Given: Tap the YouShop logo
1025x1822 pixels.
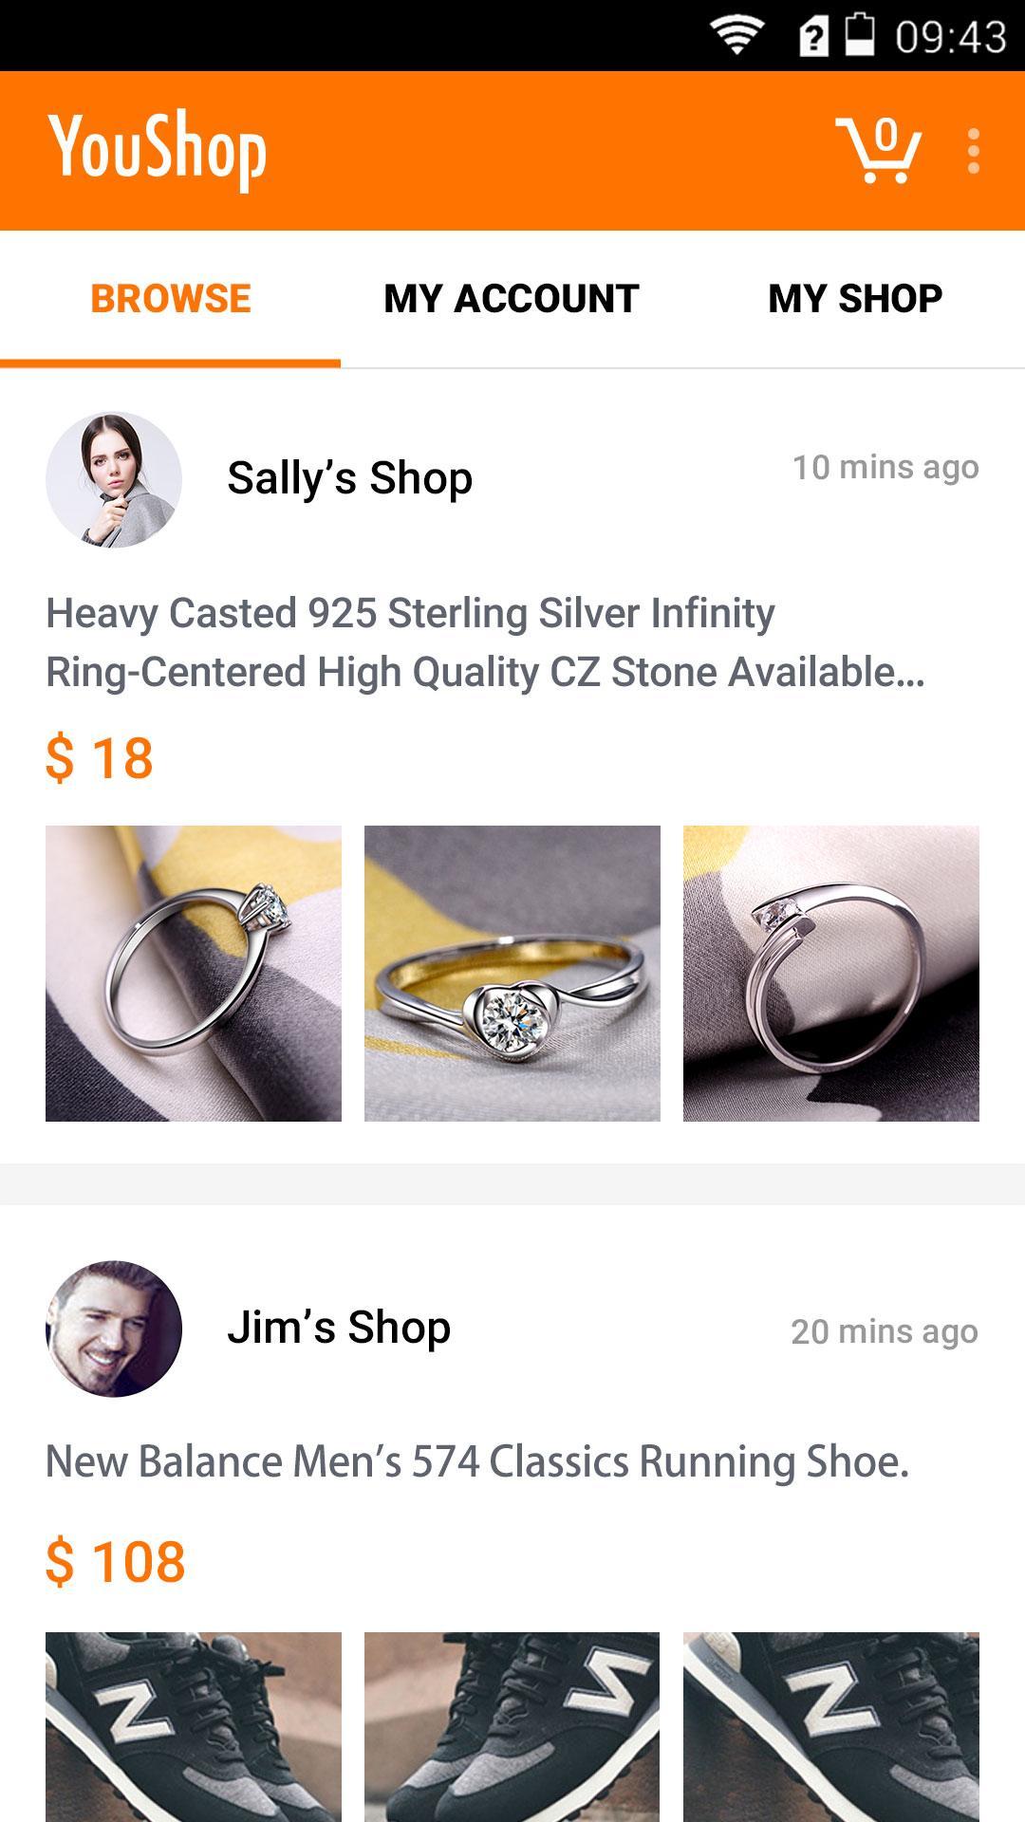Looking at the screenshot, I should [x=158, y=150].
